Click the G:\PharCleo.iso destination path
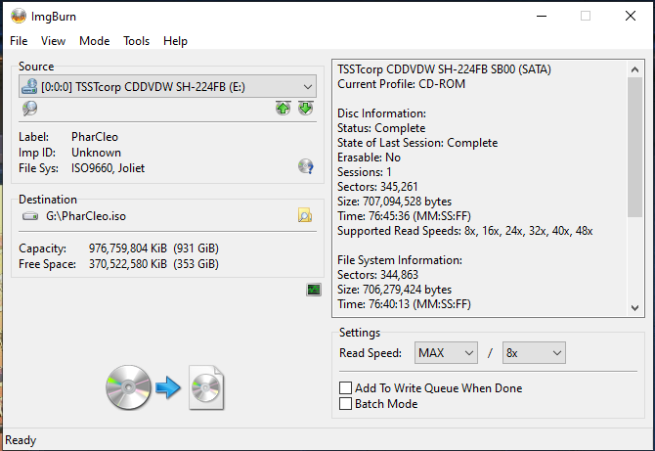 coord(87,215)
